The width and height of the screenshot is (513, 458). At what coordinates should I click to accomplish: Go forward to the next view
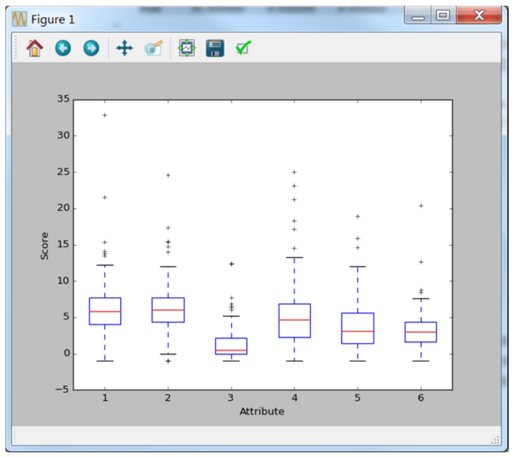pos(91,49)
